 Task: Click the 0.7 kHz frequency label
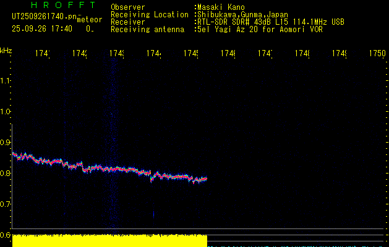(x=6, y=204)
